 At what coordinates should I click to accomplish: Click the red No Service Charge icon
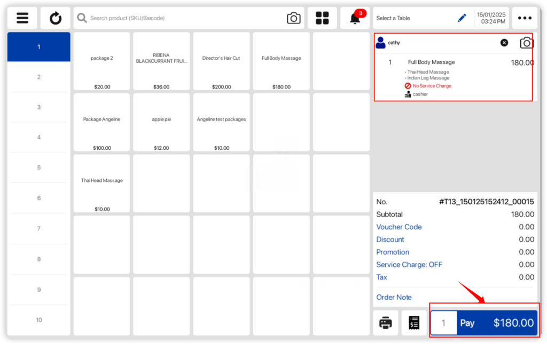click(x=408, y=86)
